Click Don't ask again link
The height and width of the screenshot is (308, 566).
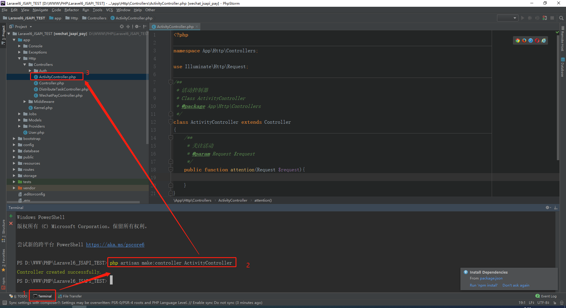pos(516,285)
